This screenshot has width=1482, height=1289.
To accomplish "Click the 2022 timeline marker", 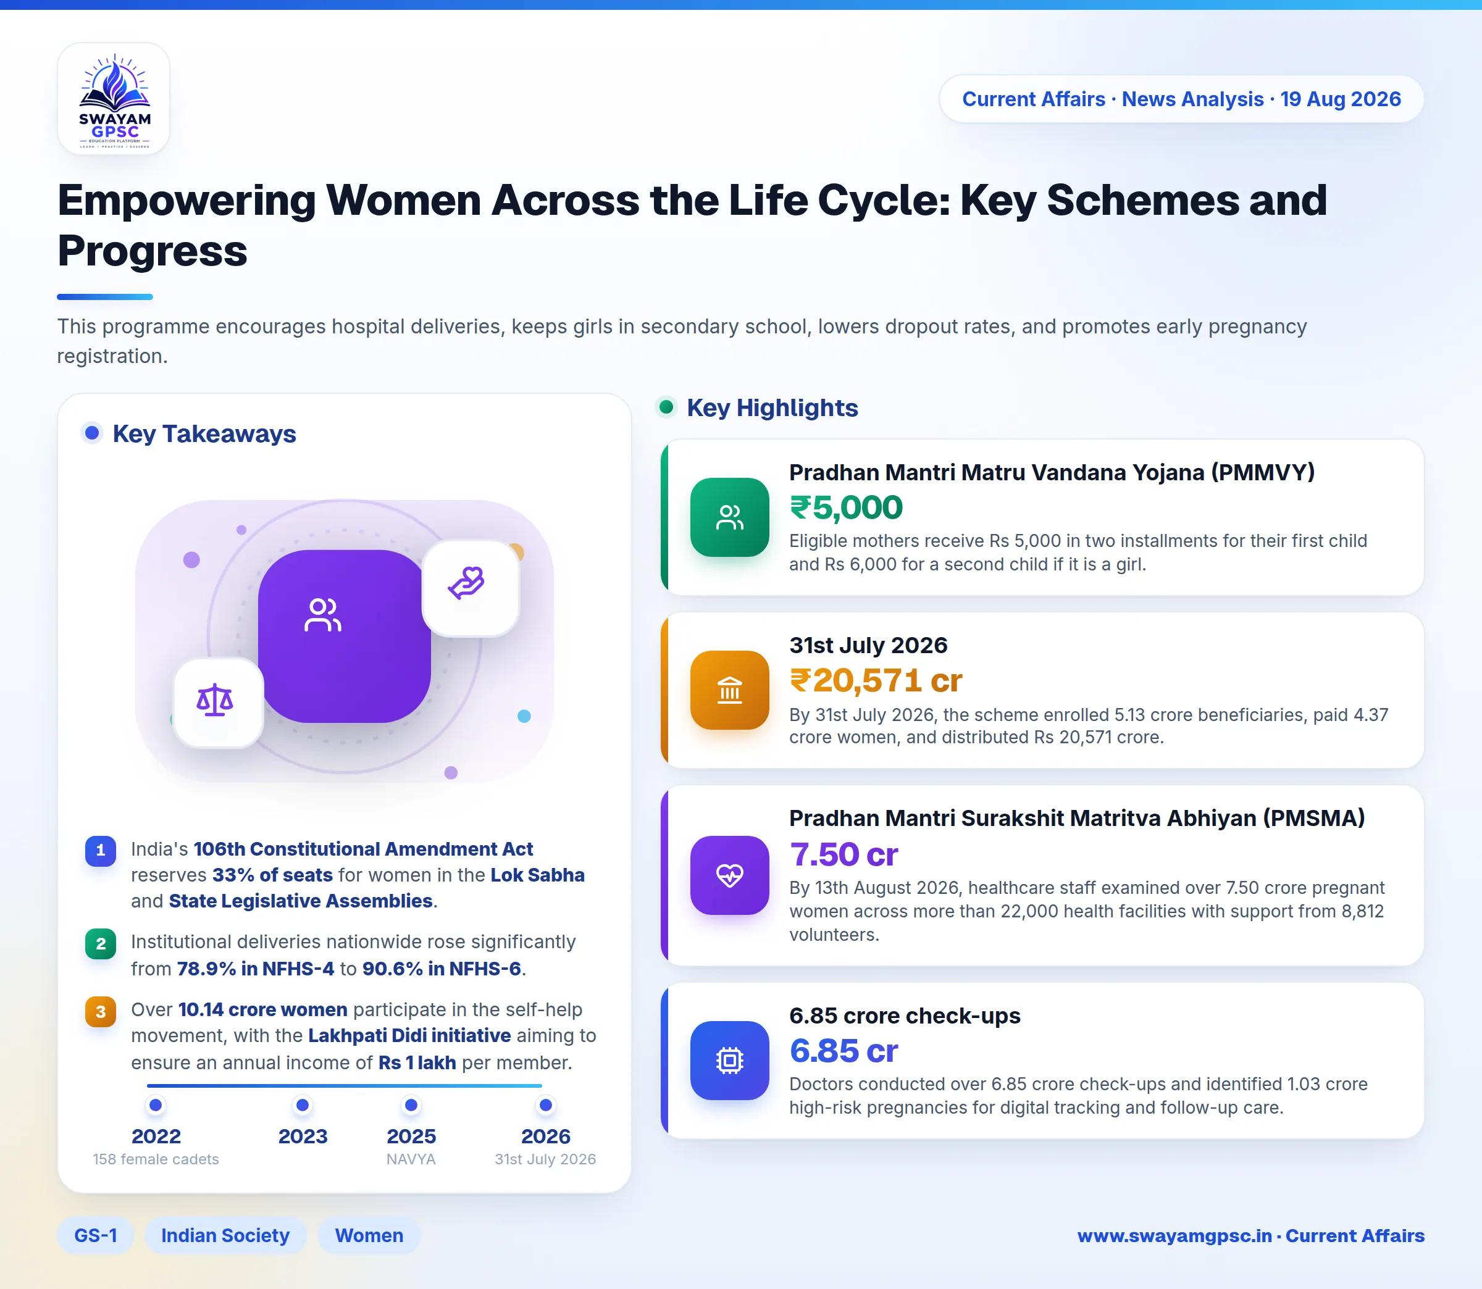I will pyautogui.click(x=156, y=1105).
